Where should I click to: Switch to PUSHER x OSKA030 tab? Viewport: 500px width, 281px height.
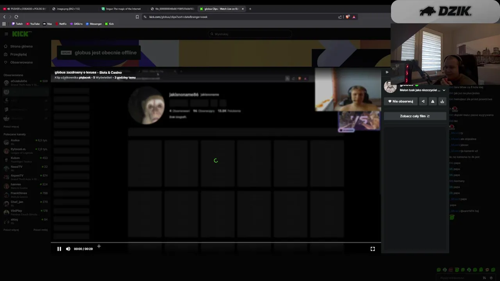pos(25,9)
